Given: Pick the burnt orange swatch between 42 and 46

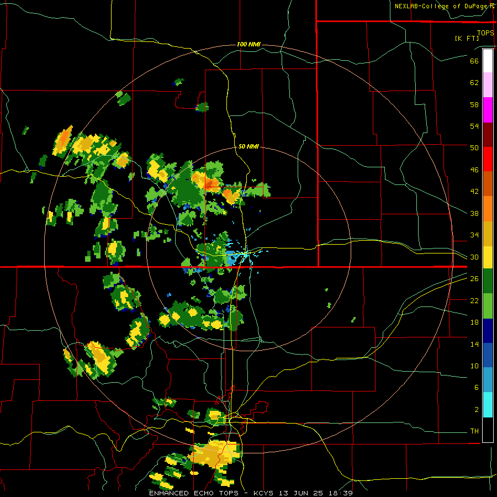Looking at the screenshot, I should tap(488, 183).
